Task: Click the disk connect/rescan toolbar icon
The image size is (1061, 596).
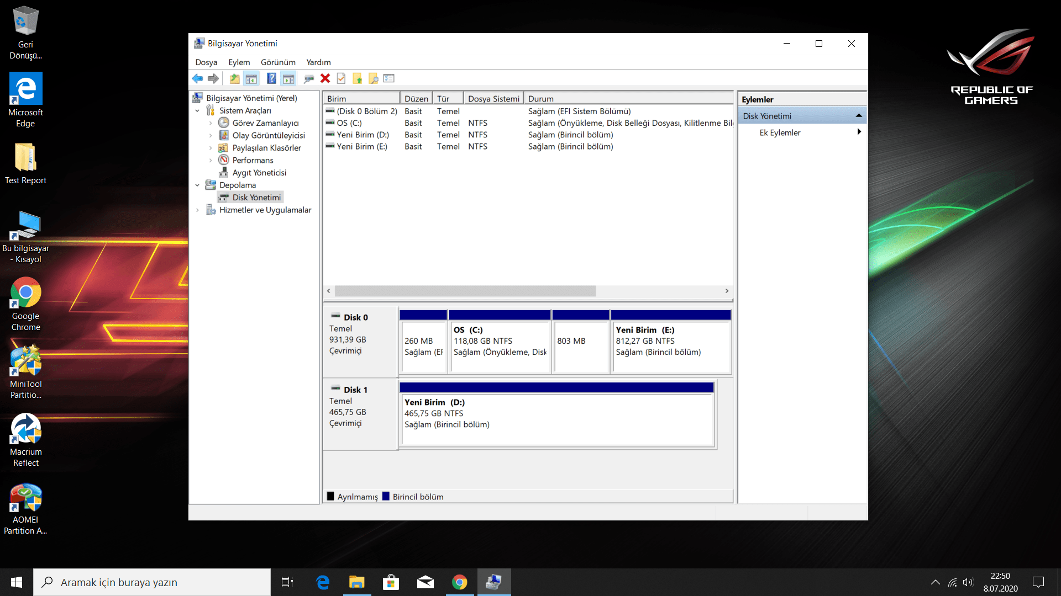Action: click(309, 79)
